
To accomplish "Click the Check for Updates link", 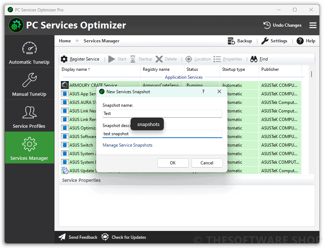I will click(129, 237).
